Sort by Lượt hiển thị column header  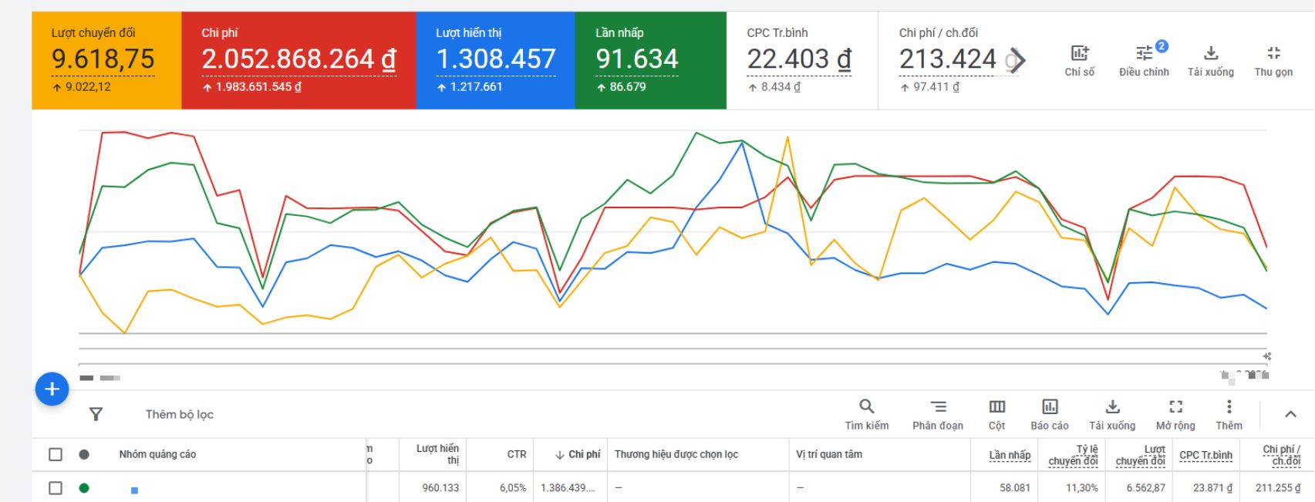coord(437,454)
